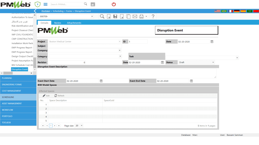259x145 pixels.
Task: Open help with the question mark icon
Action: tap(153, 16)
